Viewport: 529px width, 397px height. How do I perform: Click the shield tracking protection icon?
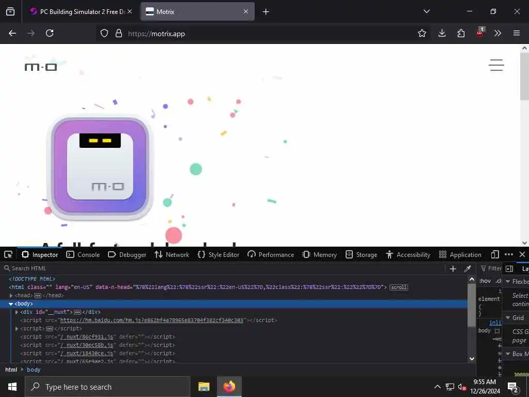coord(104,33)
